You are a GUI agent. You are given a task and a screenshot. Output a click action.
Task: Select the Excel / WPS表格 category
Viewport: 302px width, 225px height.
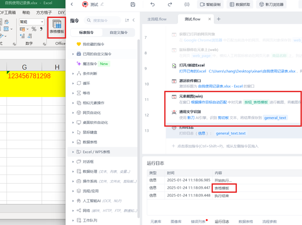pos(102,152)
